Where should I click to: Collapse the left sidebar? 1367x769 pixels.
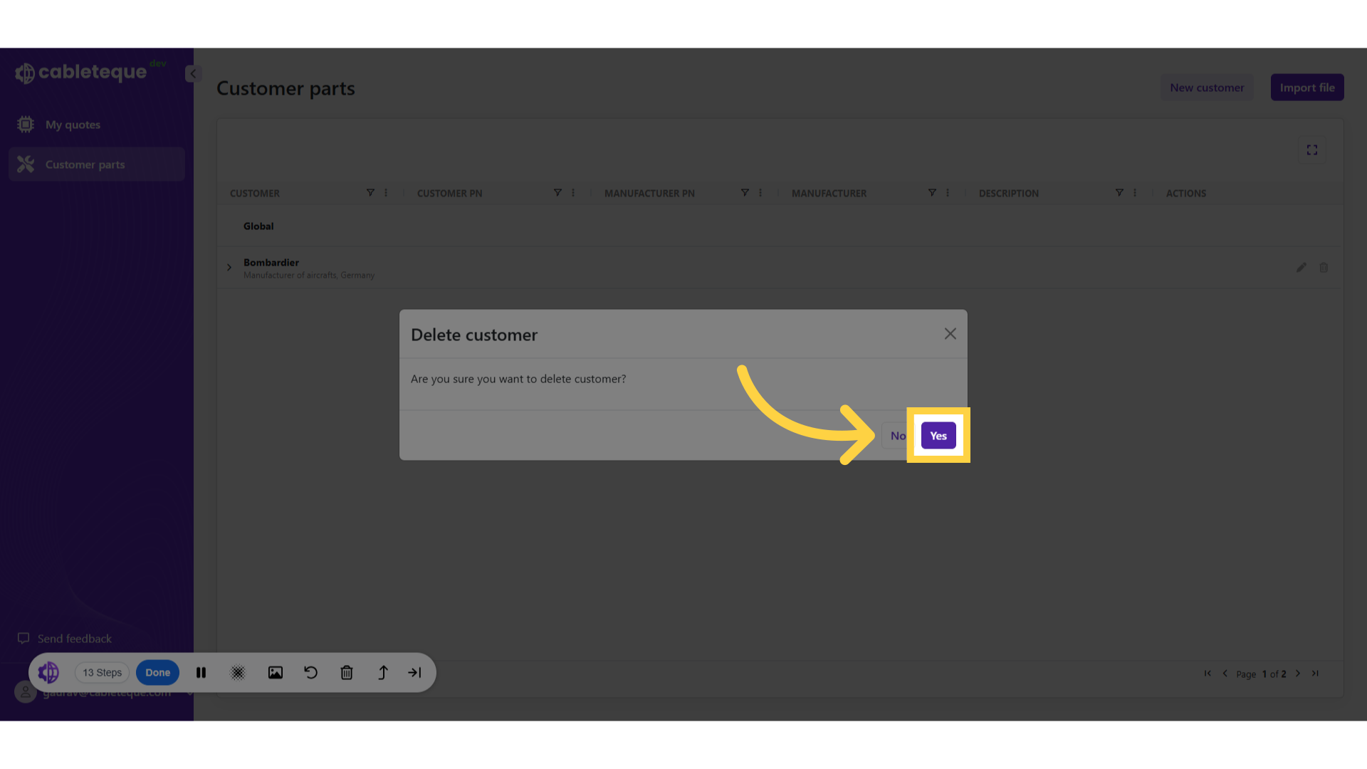tap(193, 73)
